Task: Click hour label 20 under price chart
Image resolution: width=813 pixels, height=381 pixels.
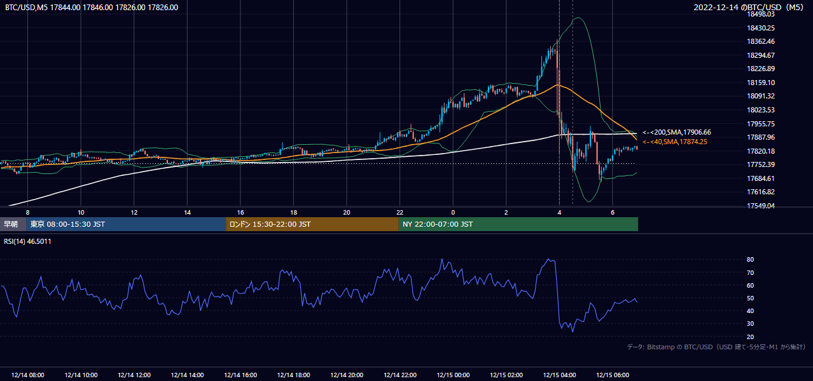Action: coord(346,212)
